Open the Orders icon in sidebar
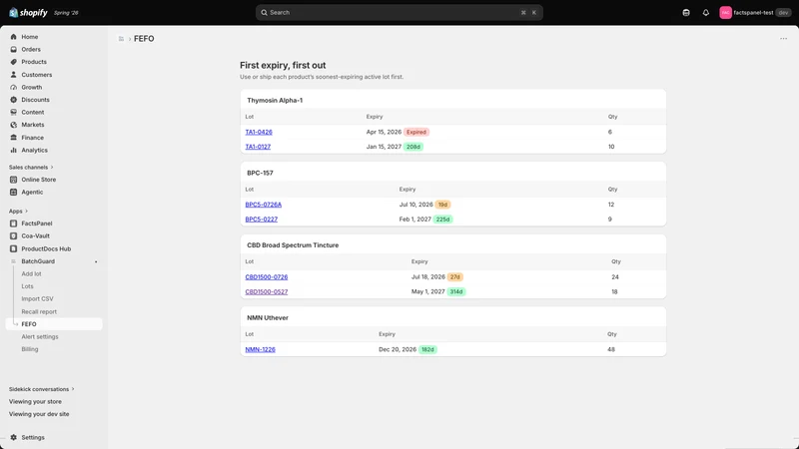 [x=14, y=49]
